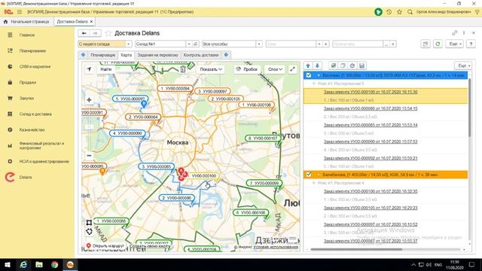Click map marker label 5. УУ00-000092
The width and height of the screenshot is (482, 271).
[130, 99]
